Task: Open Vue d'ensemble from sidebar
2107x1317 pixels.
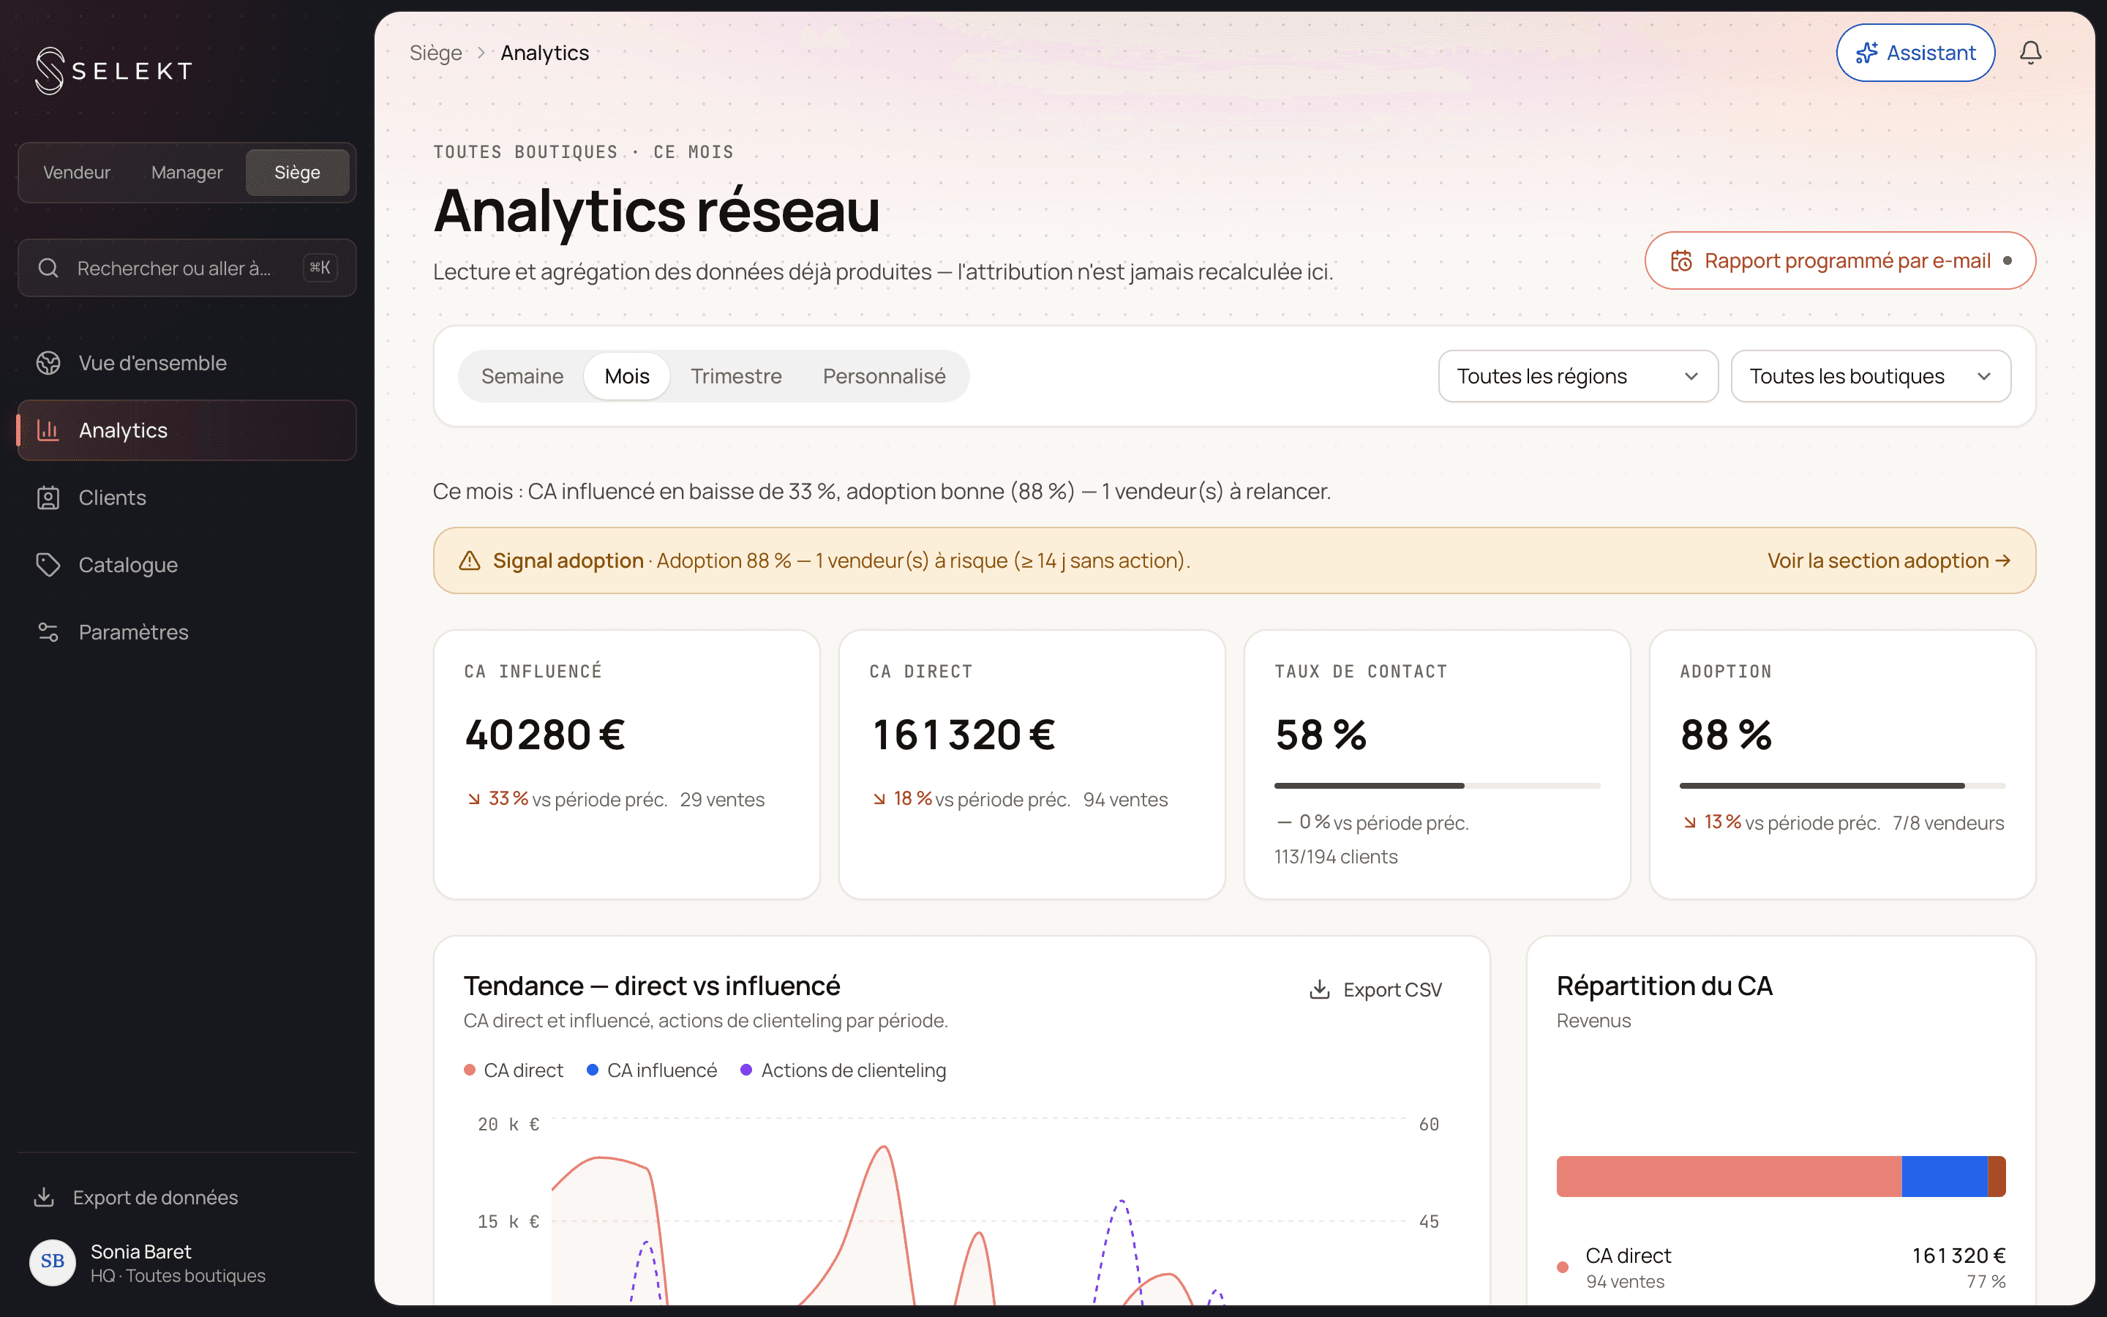Action: point(187,363)
